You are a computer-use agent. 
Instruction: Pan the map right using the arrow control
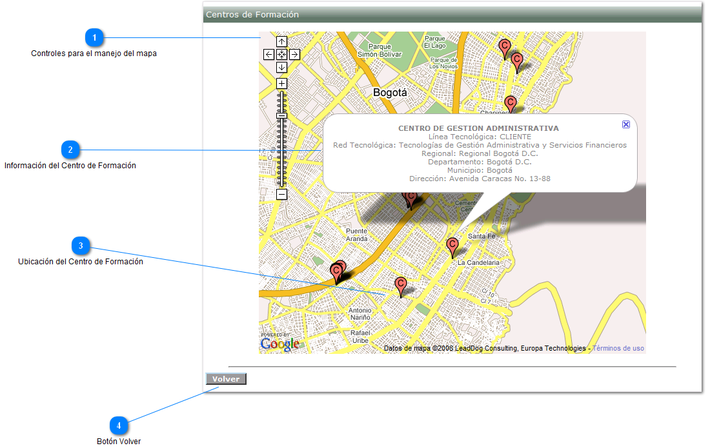coord(294,54)
